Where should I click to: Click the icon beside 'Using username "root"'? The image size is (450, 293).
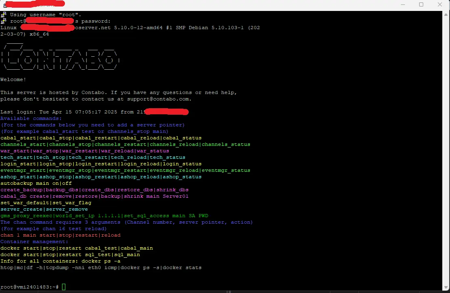(x=3, y=15)
